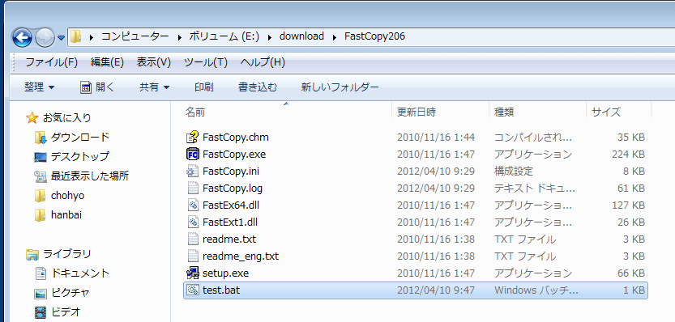Select the file name FastCopy.ini
The image size is (675, 322).
(x=231, y=172)
